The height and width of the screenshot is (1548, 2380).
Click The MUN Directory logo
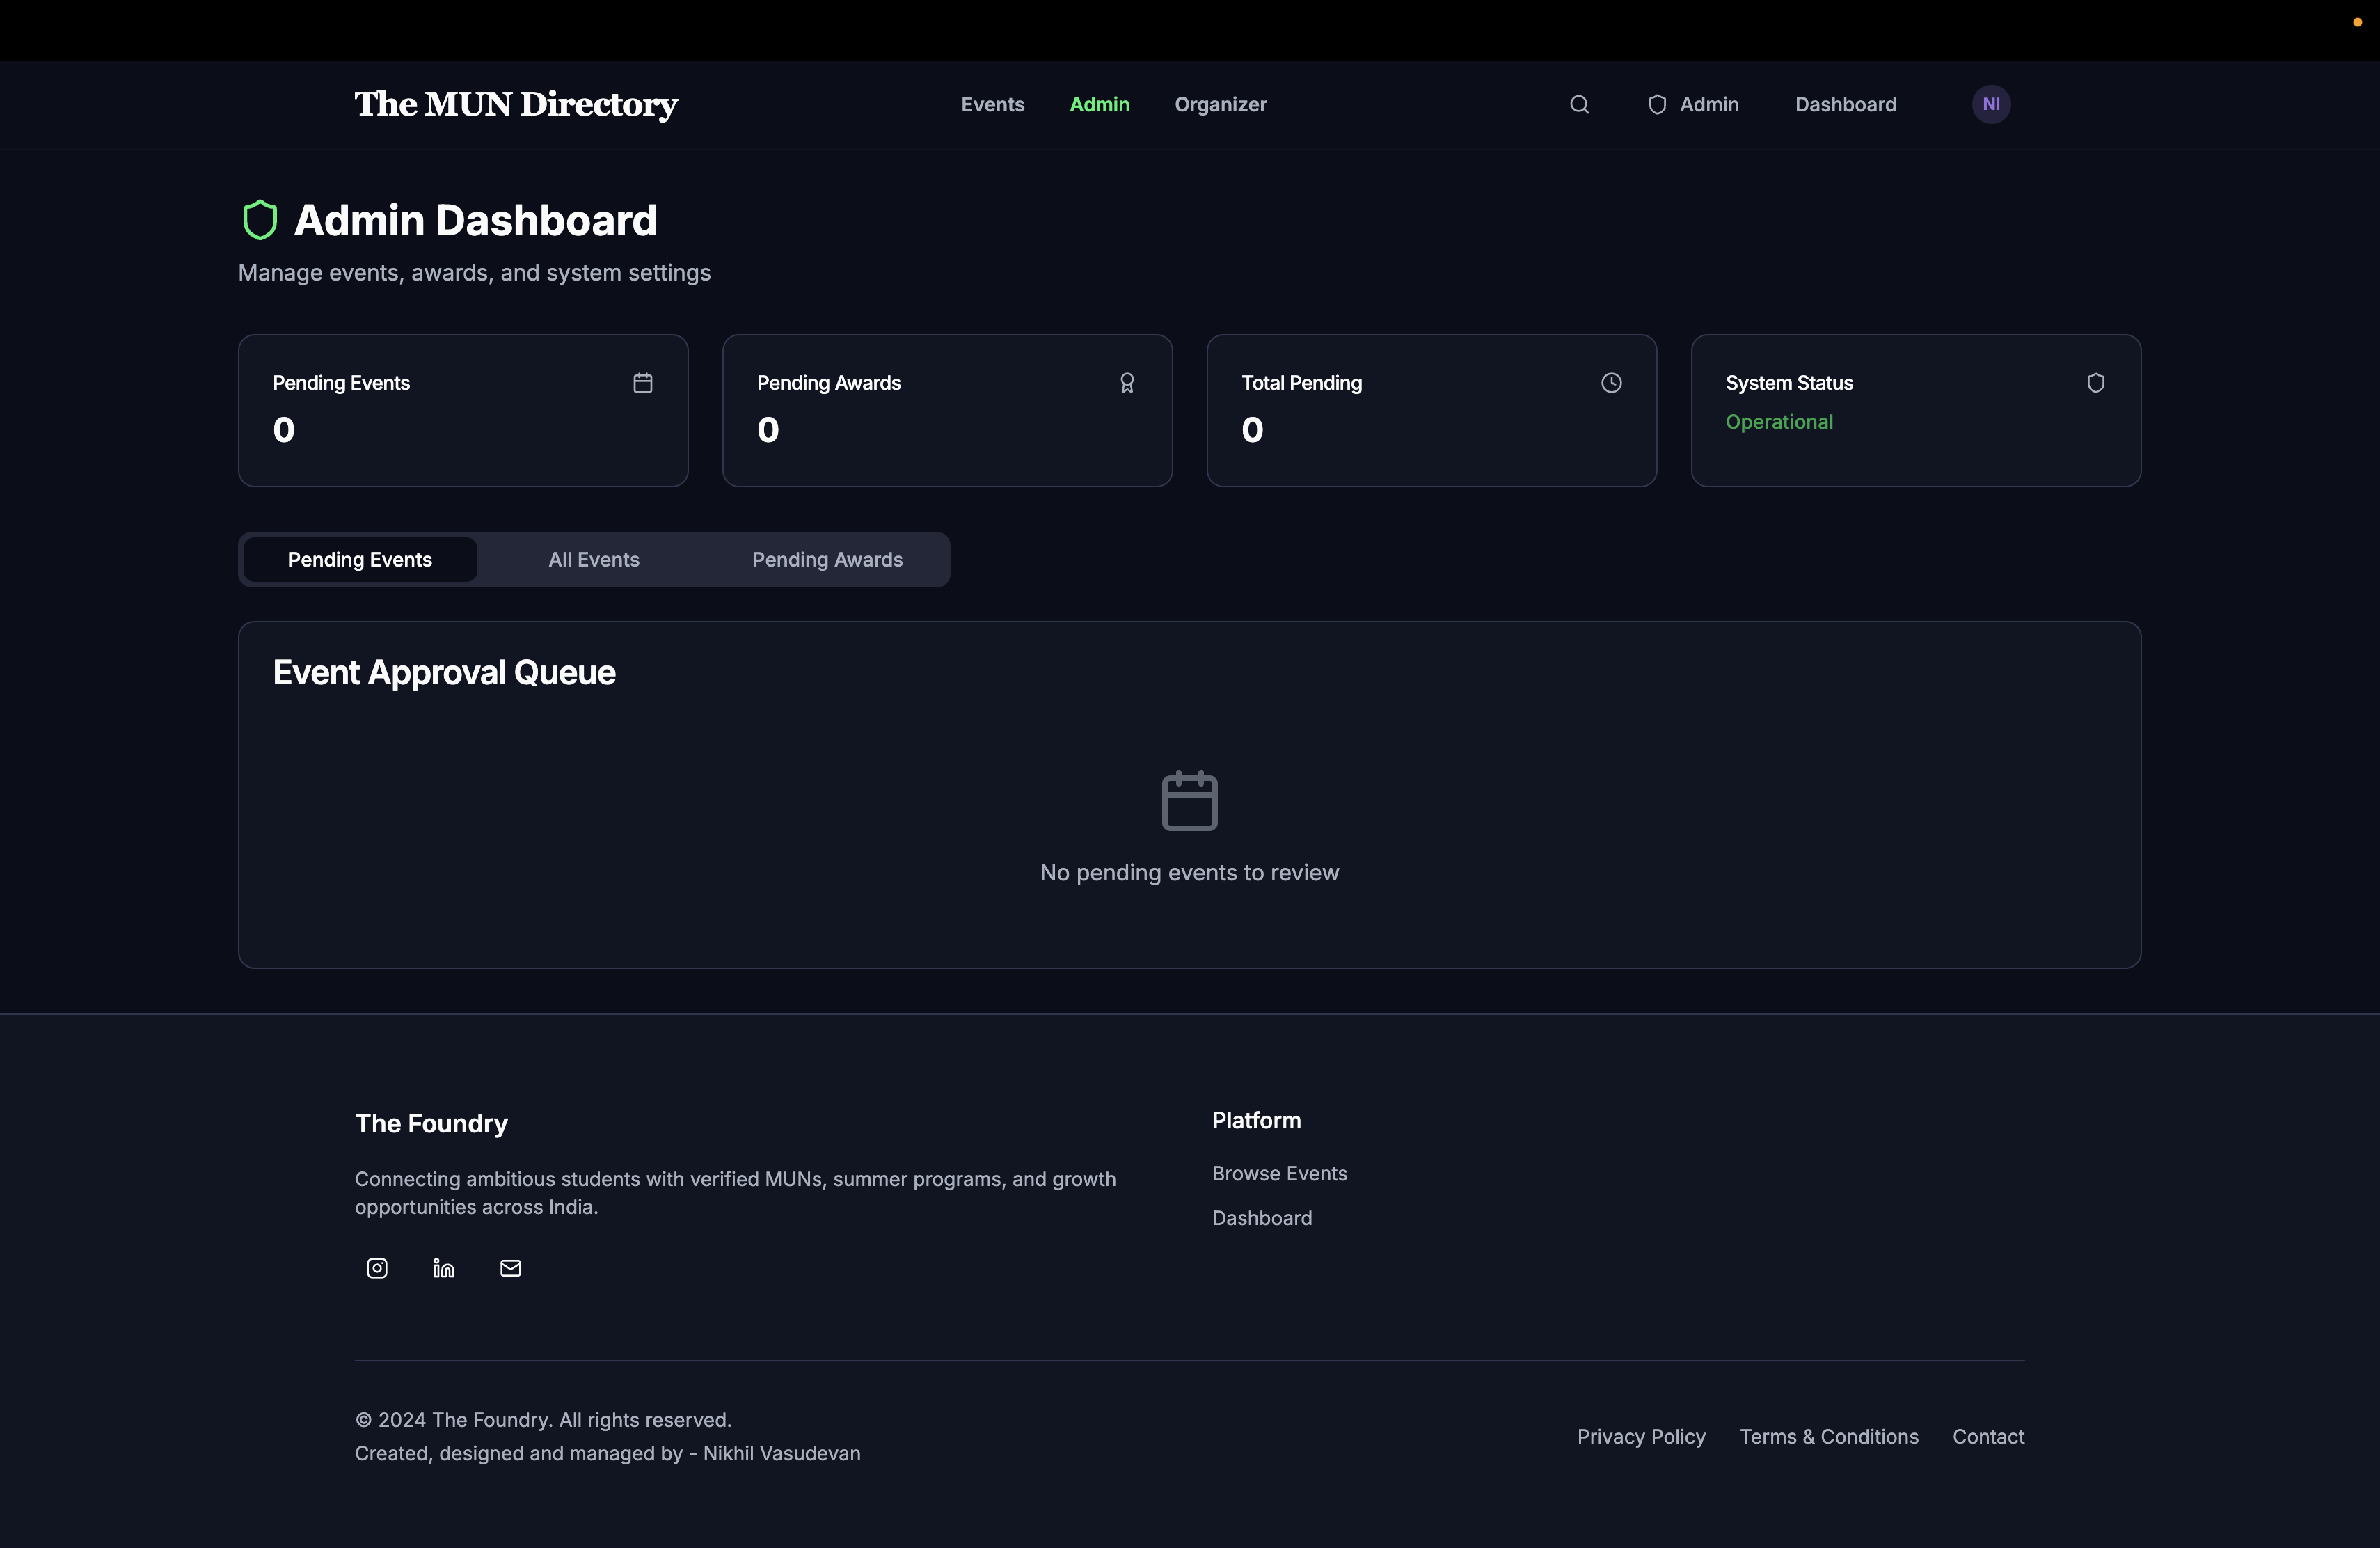pyautogui.click(x=516, y=104)
